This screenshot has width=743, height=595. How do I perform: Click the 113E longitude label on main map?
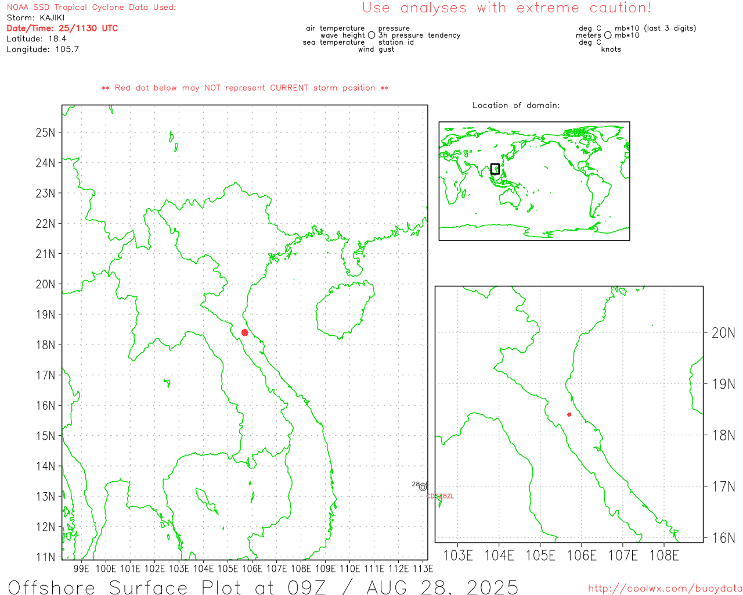click(423, 569)
